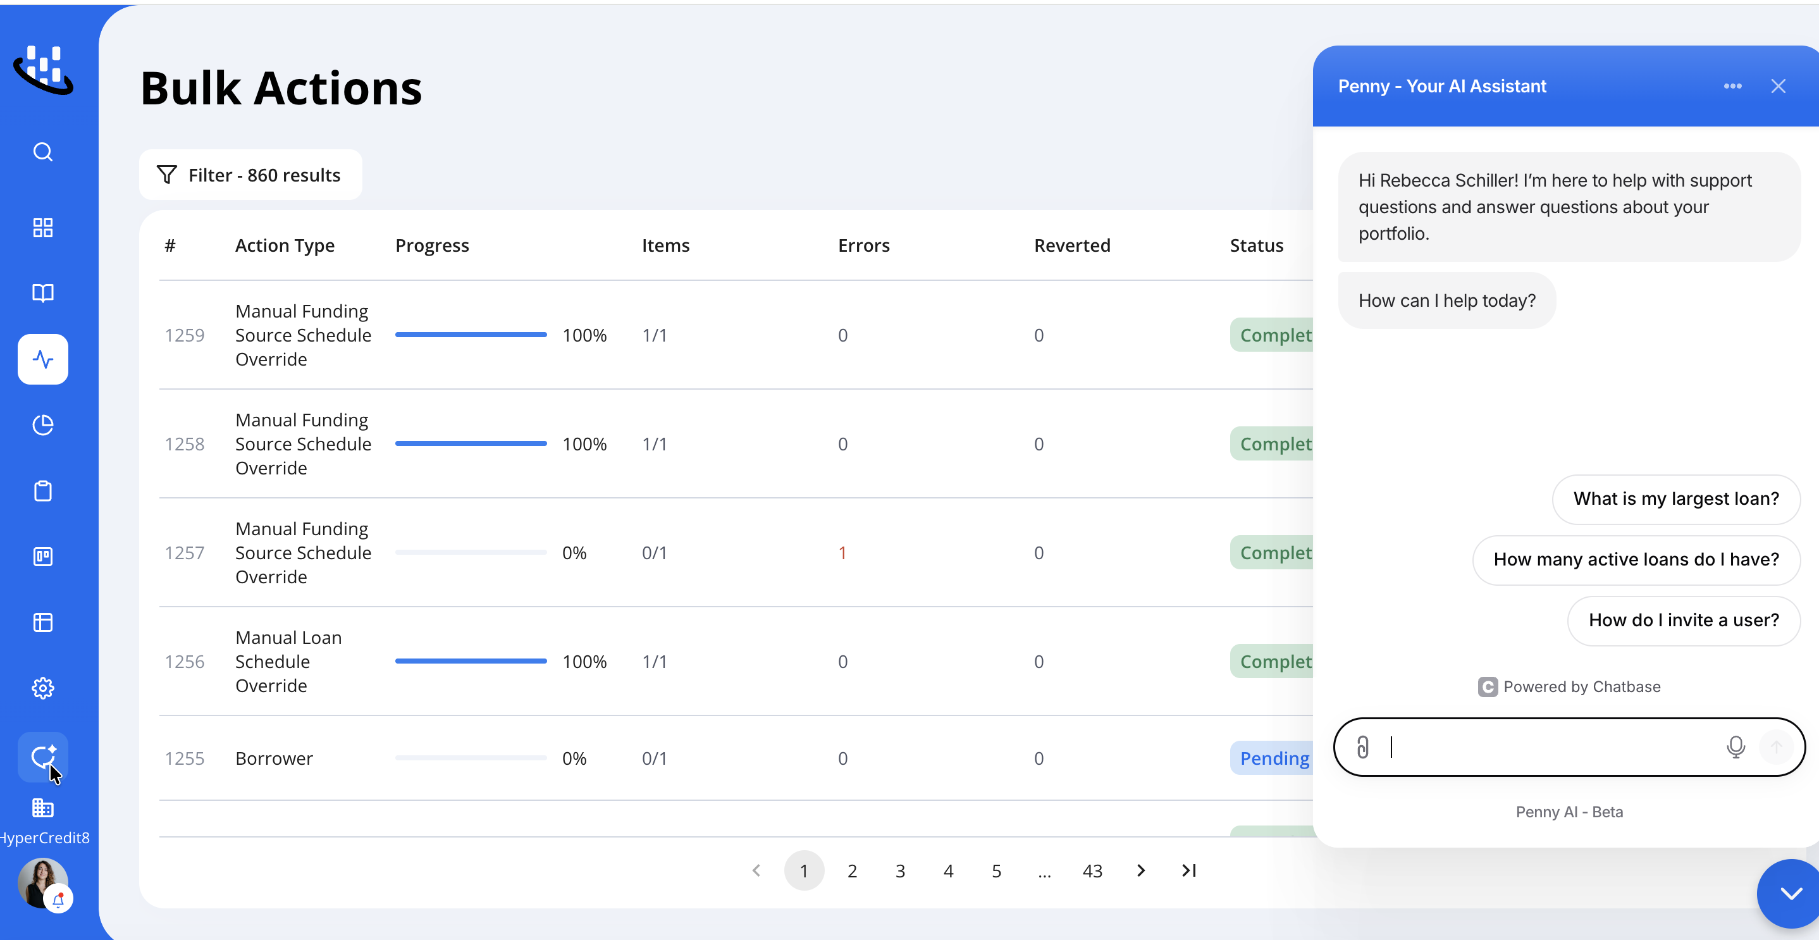Image resolution: width=1819 pixels, height=940 pixels.
Task: Click 'How can I help today?' chat message
Action: [x=1446, y=300]
